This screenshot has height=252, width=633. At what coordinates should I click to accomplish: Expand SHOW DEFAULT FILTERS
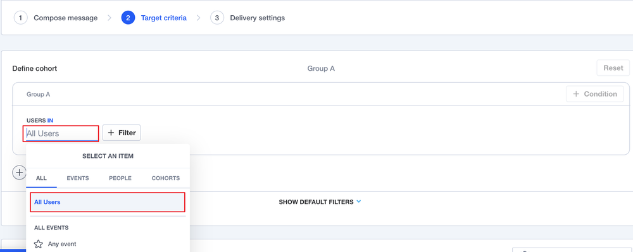tap(320, 201)
